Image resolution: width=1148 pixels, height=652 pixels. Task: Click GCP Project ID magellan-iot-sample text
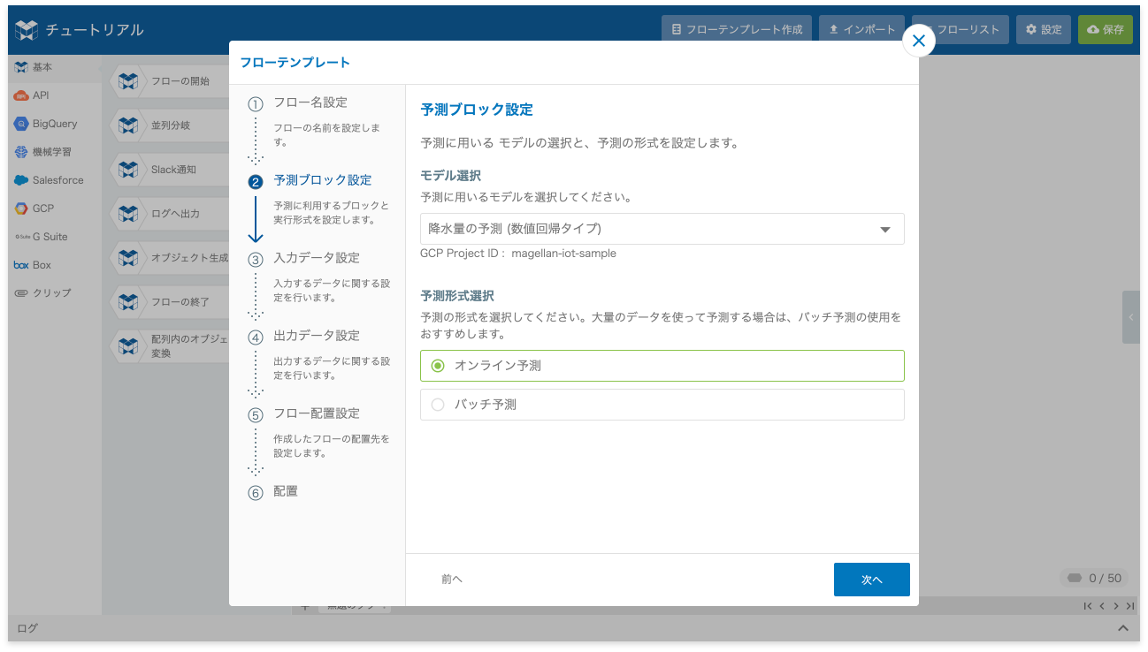pos(518,254)
